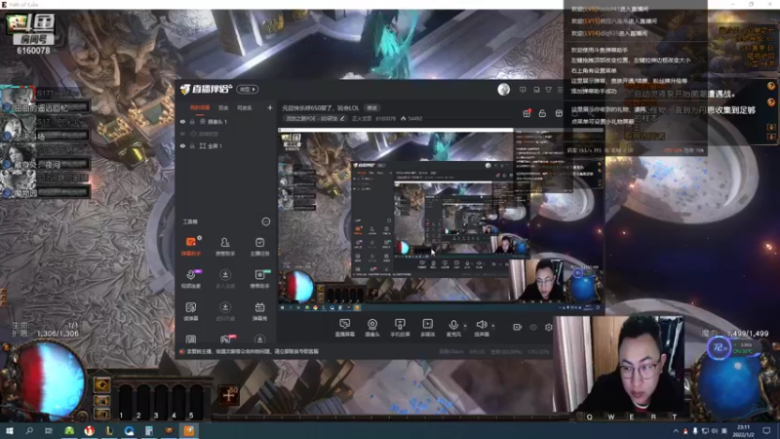Click the plus skill point icon in game HUD
780x439 pixels.
pos(229,395)
